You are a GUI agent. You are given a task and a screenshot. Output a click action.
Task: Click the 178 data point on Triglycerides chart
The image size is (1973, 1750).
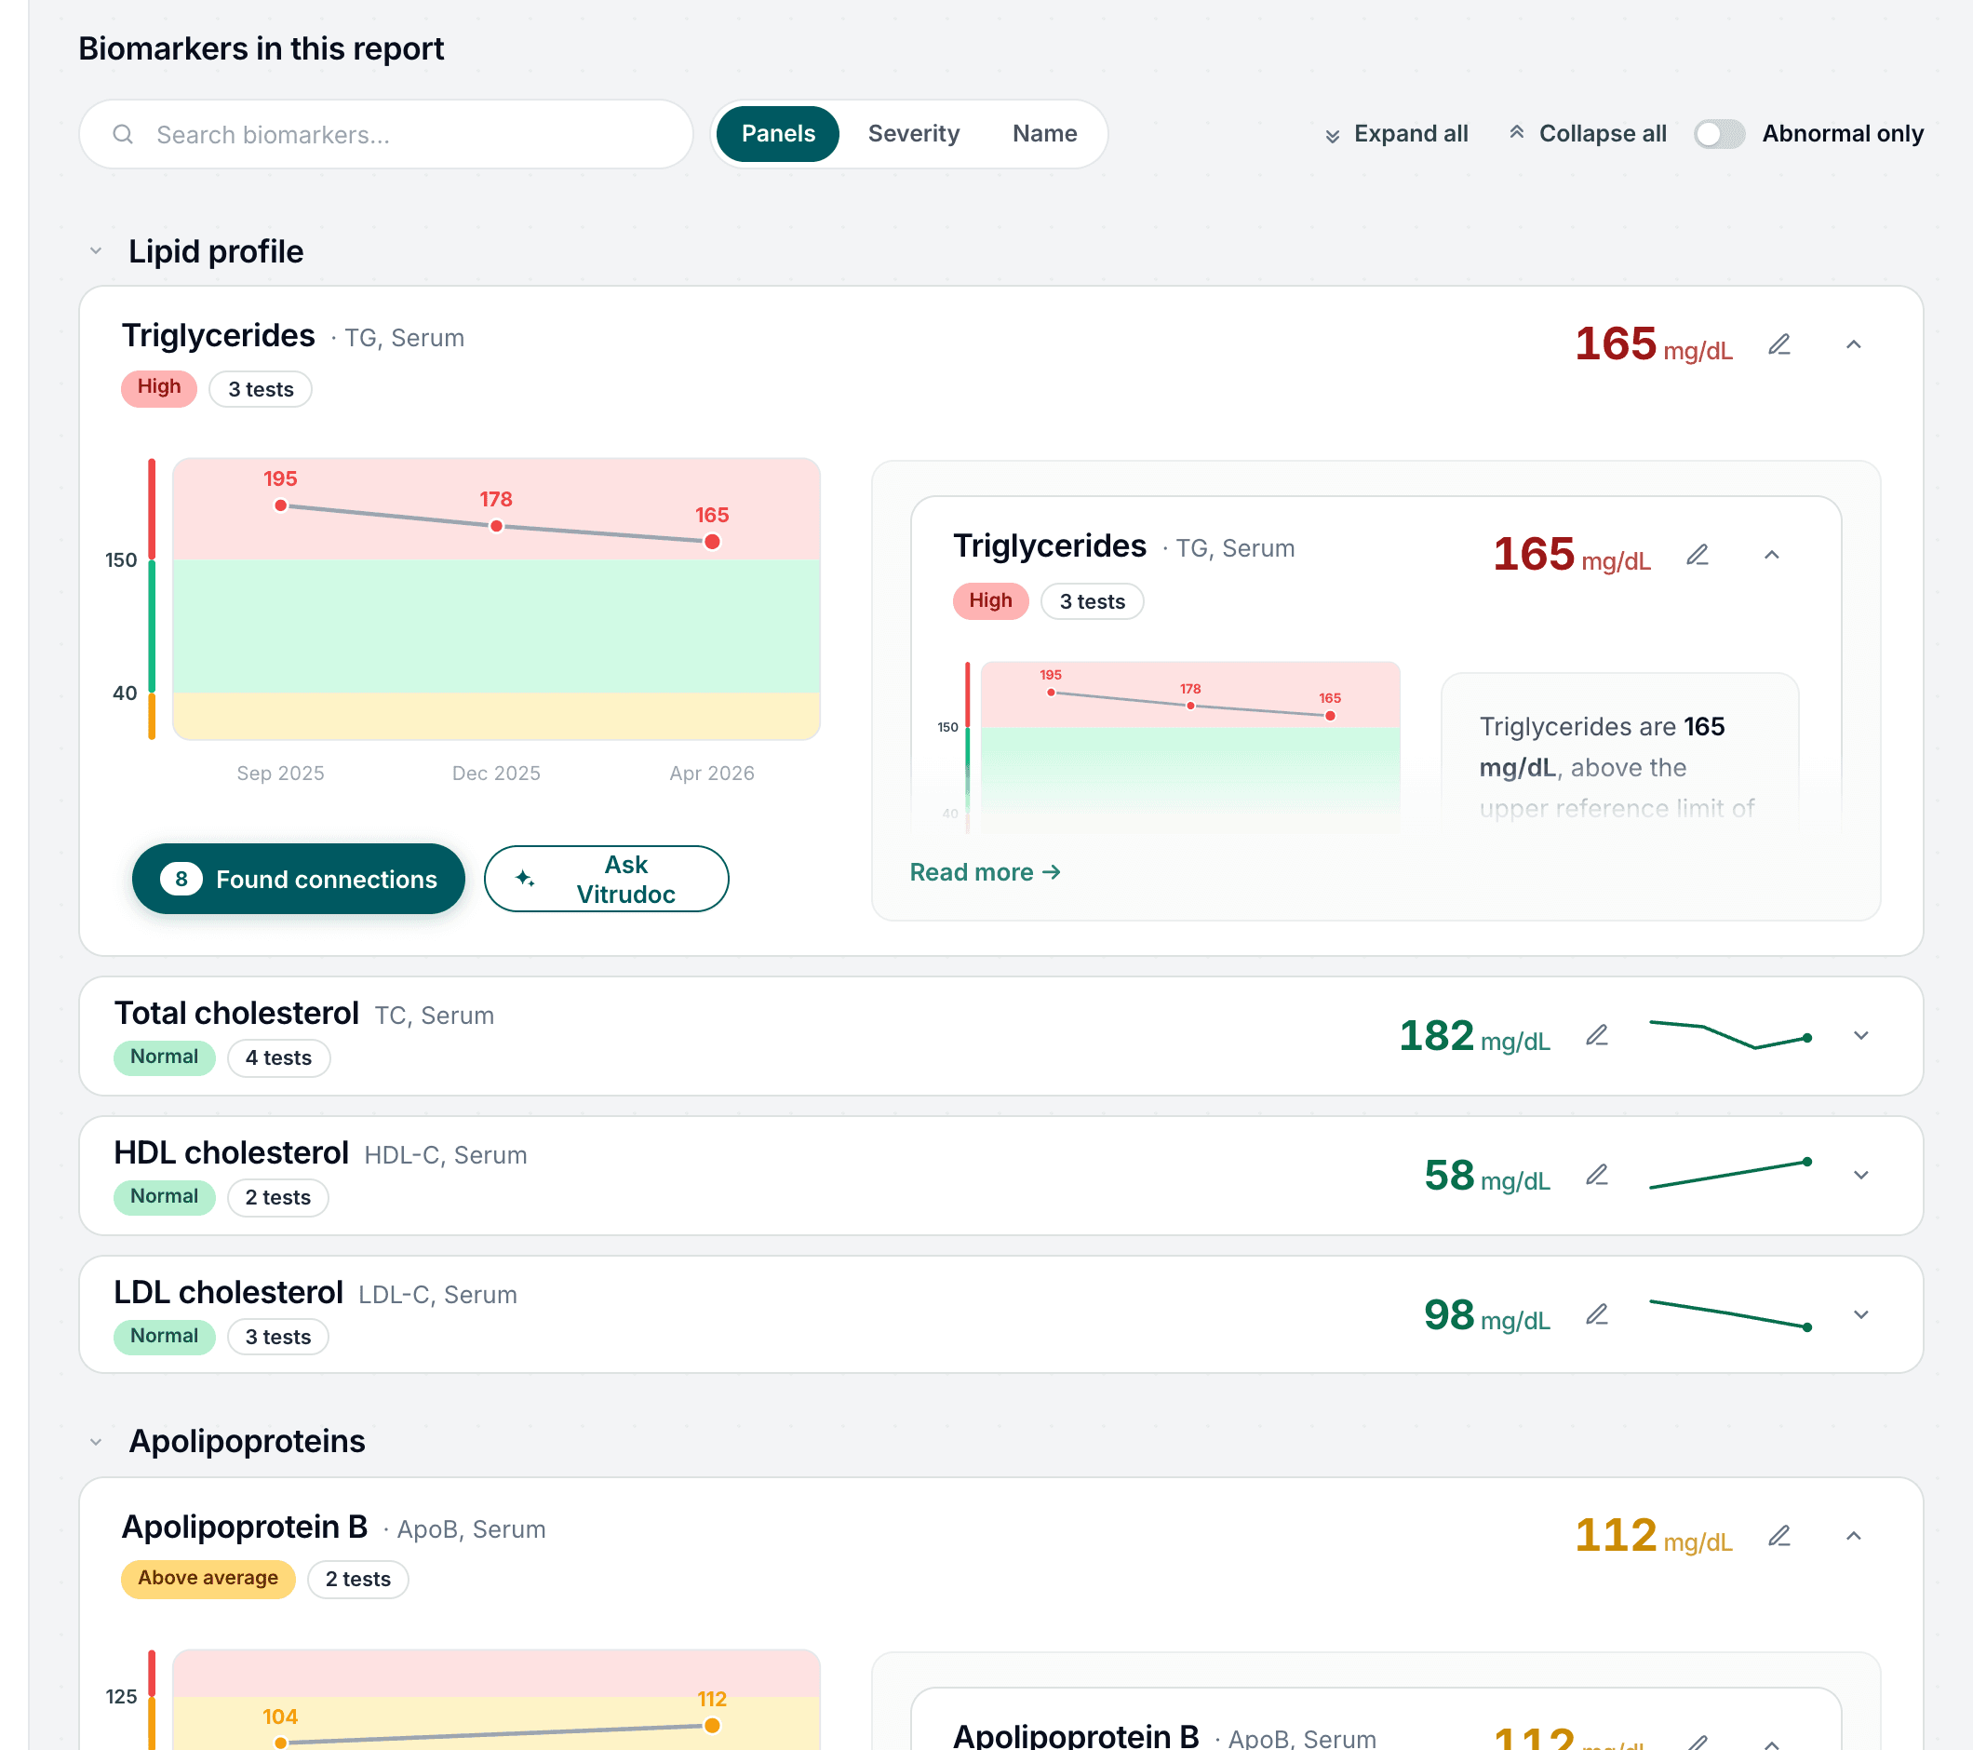click(496, 526)
